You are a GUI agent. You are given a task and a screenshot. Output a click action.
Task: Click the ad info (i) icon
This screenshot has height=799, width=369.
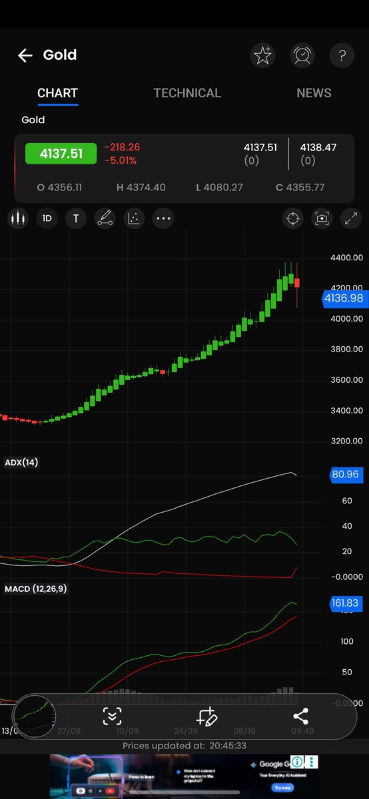(x=298, y=762)
